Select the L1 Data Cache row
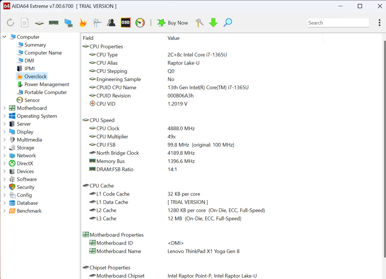 (202, 202)
